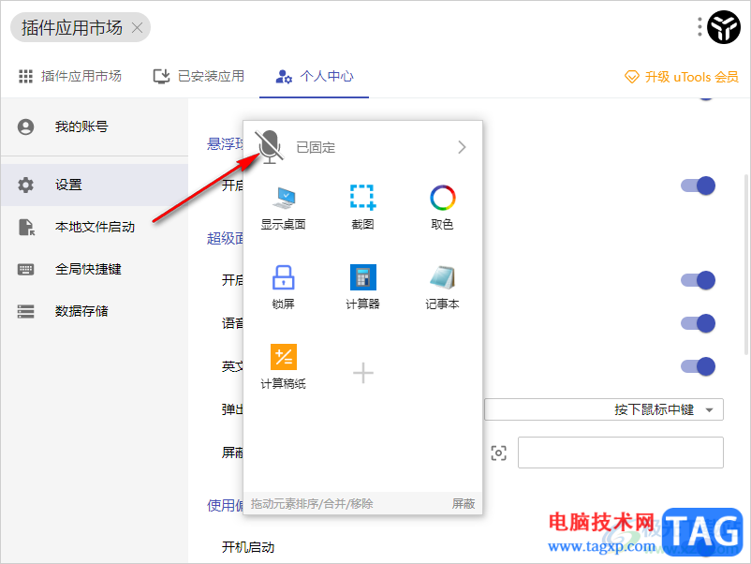Click the window capture target icon
751x564 pixels.
[498, 453]
